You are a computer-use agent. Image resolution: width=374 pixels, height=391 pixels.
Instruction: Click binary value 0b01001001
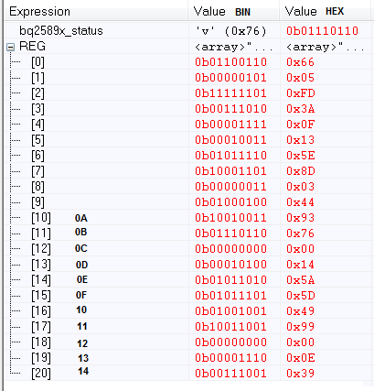(231, 311)
